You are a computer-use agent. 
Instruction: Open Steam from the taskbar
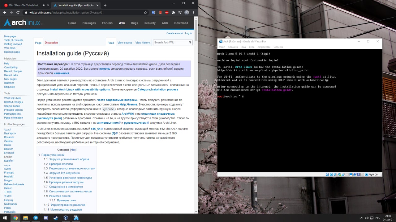point(56,218)
